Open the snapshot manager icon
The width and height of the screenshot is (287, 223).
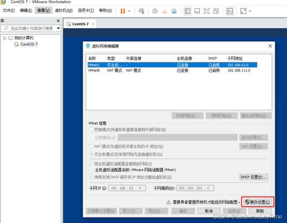pyautogui.click(x=174, y=11)
